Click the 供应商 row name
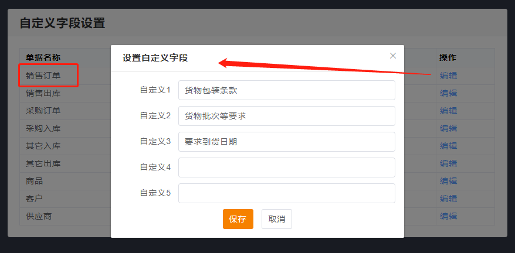 [x=39, y=216]
